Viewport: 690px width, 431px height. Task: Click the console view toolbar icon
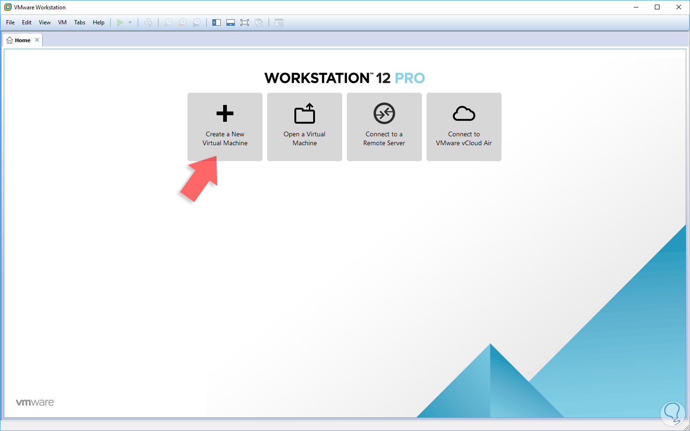pos(279,22)
